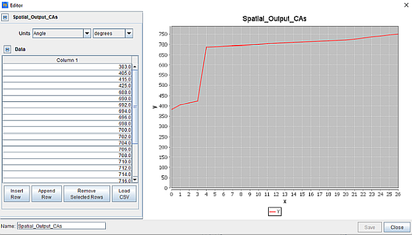Click scroll down arrow of data table
412x235 pixels.
tap(135, 180)
